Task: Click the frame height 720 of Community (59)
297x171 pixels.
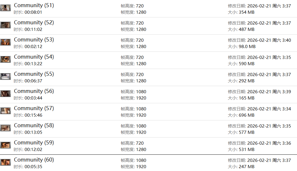Action: pos(140,143)
